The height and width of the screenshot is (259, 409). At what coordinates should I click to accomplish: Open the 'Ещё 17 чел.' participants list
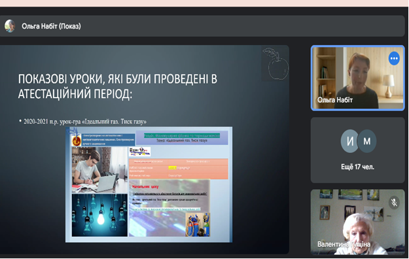(x=357, y=167)
